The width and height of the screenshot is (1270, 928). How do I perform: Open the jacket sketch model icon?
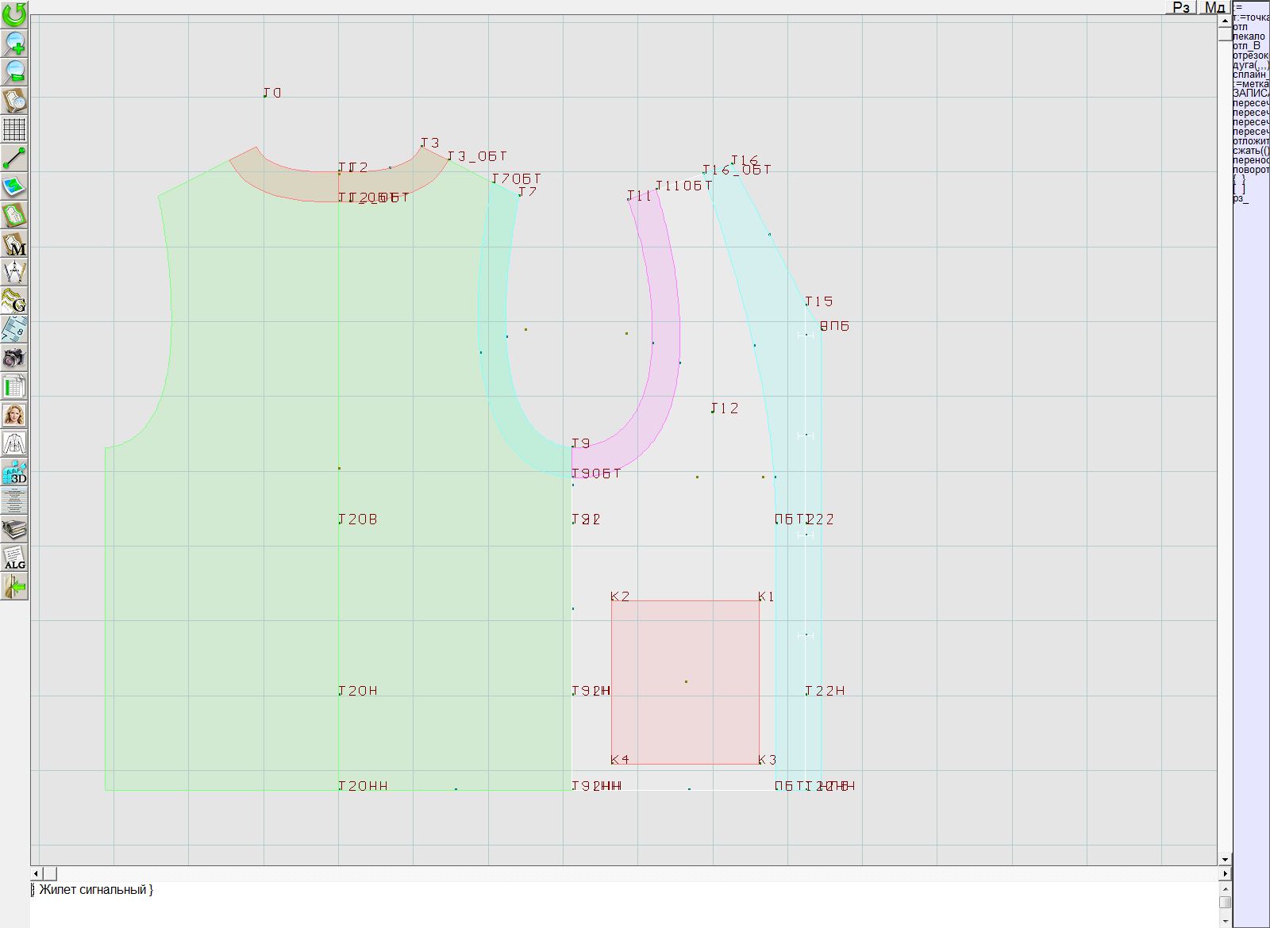tap(14, 443)
